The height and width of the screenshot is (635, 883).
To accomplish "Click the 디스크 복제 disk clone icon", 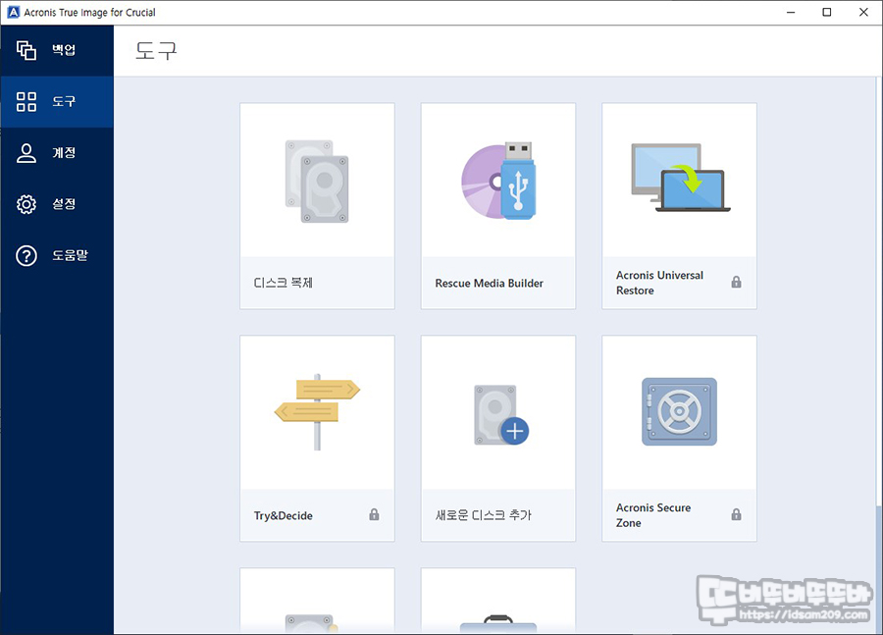I will pyautogui.click(x=317, y=182).
